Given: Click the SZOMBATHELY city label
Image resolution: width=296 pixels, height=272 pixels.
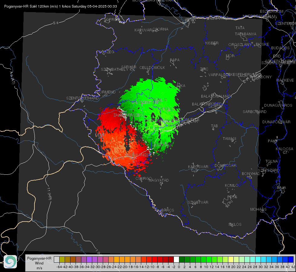Looking at the screenshot, I should 115,70.
